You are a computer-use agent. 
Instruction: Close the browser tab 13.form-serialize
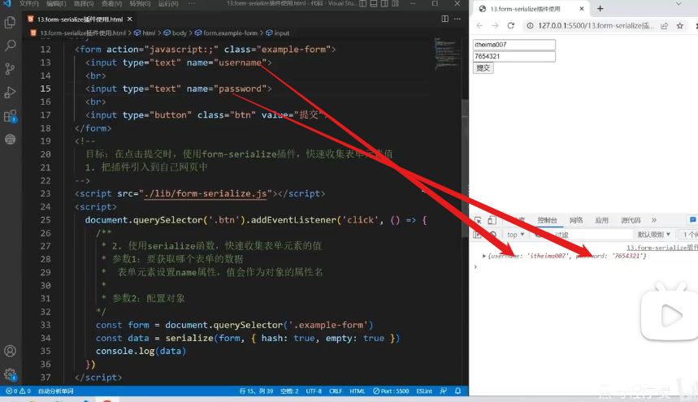(581, 8)
